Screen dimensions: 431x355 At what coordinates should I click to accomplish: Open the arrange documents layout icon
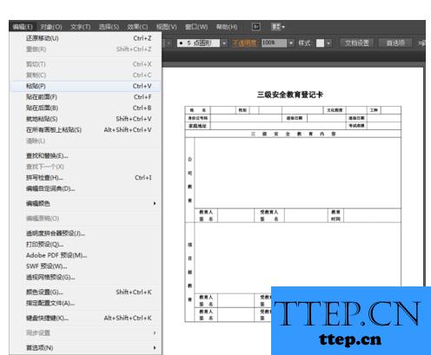[278, 27]
